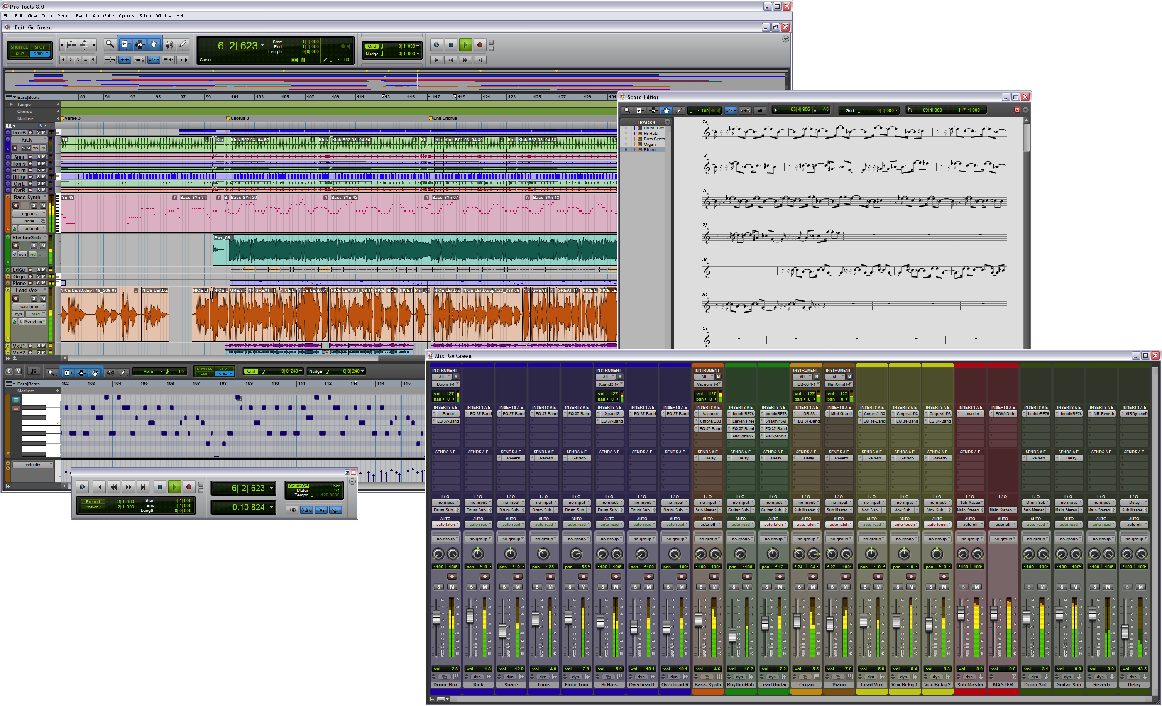Image resolution: width=1162 pixels, height=706 pixels.
Task: Click the Score Editor zoom magnifier
Action: [627, 110]
